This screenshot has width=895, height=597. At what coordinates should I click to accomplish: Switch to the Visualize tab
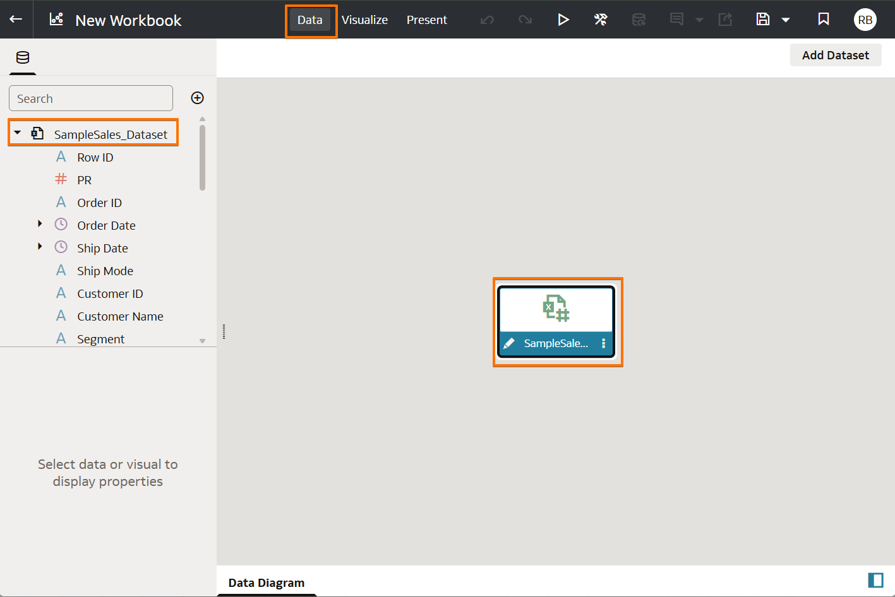364,20
